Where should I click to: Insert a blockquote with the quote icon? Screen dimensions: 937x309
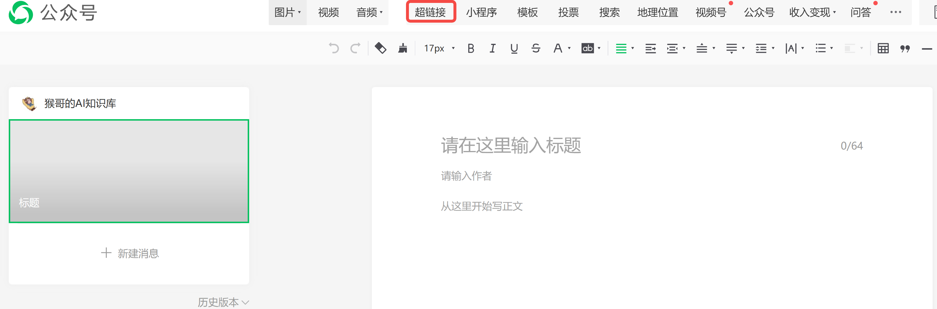pyautogui.click(x=905, y=48)
